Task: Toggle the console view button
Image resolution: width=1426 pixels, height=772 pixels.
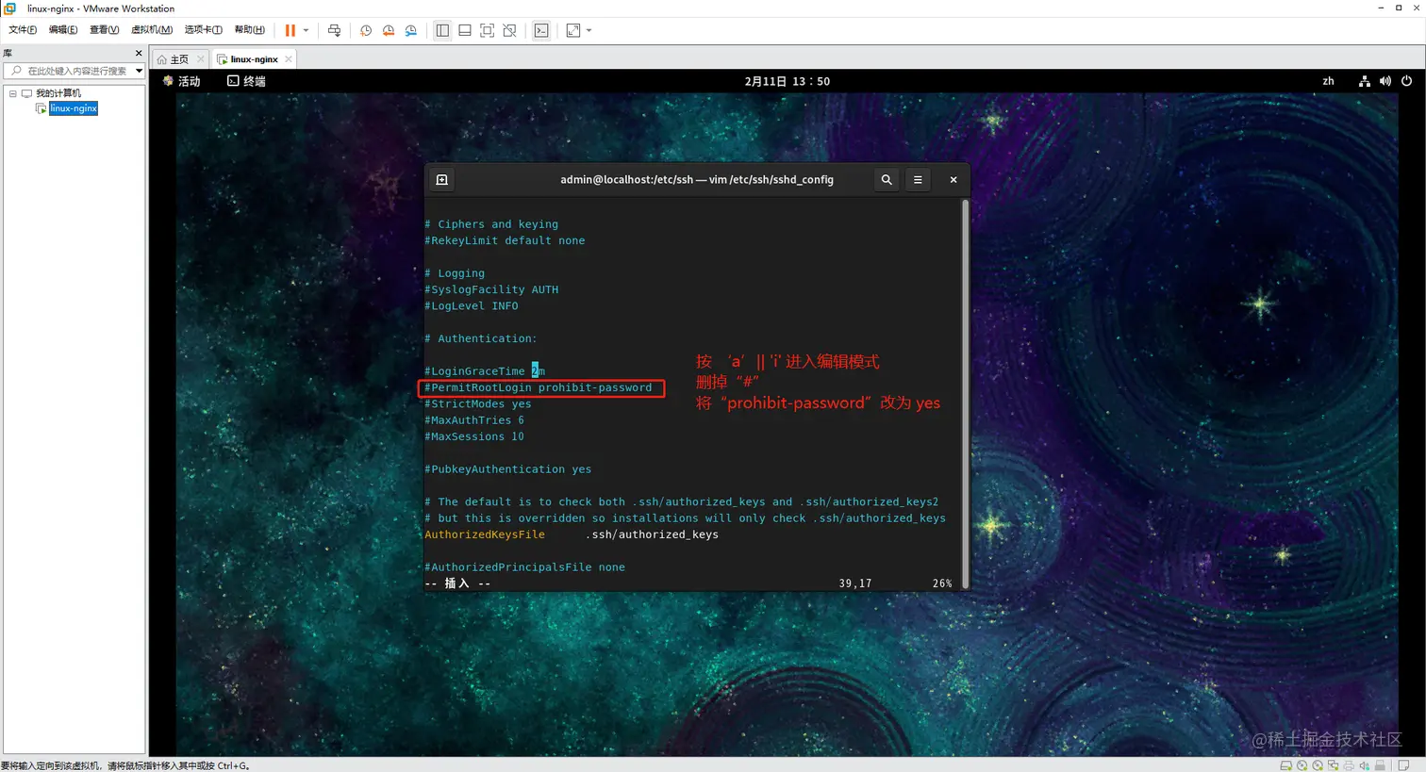Action: [541, 30]
